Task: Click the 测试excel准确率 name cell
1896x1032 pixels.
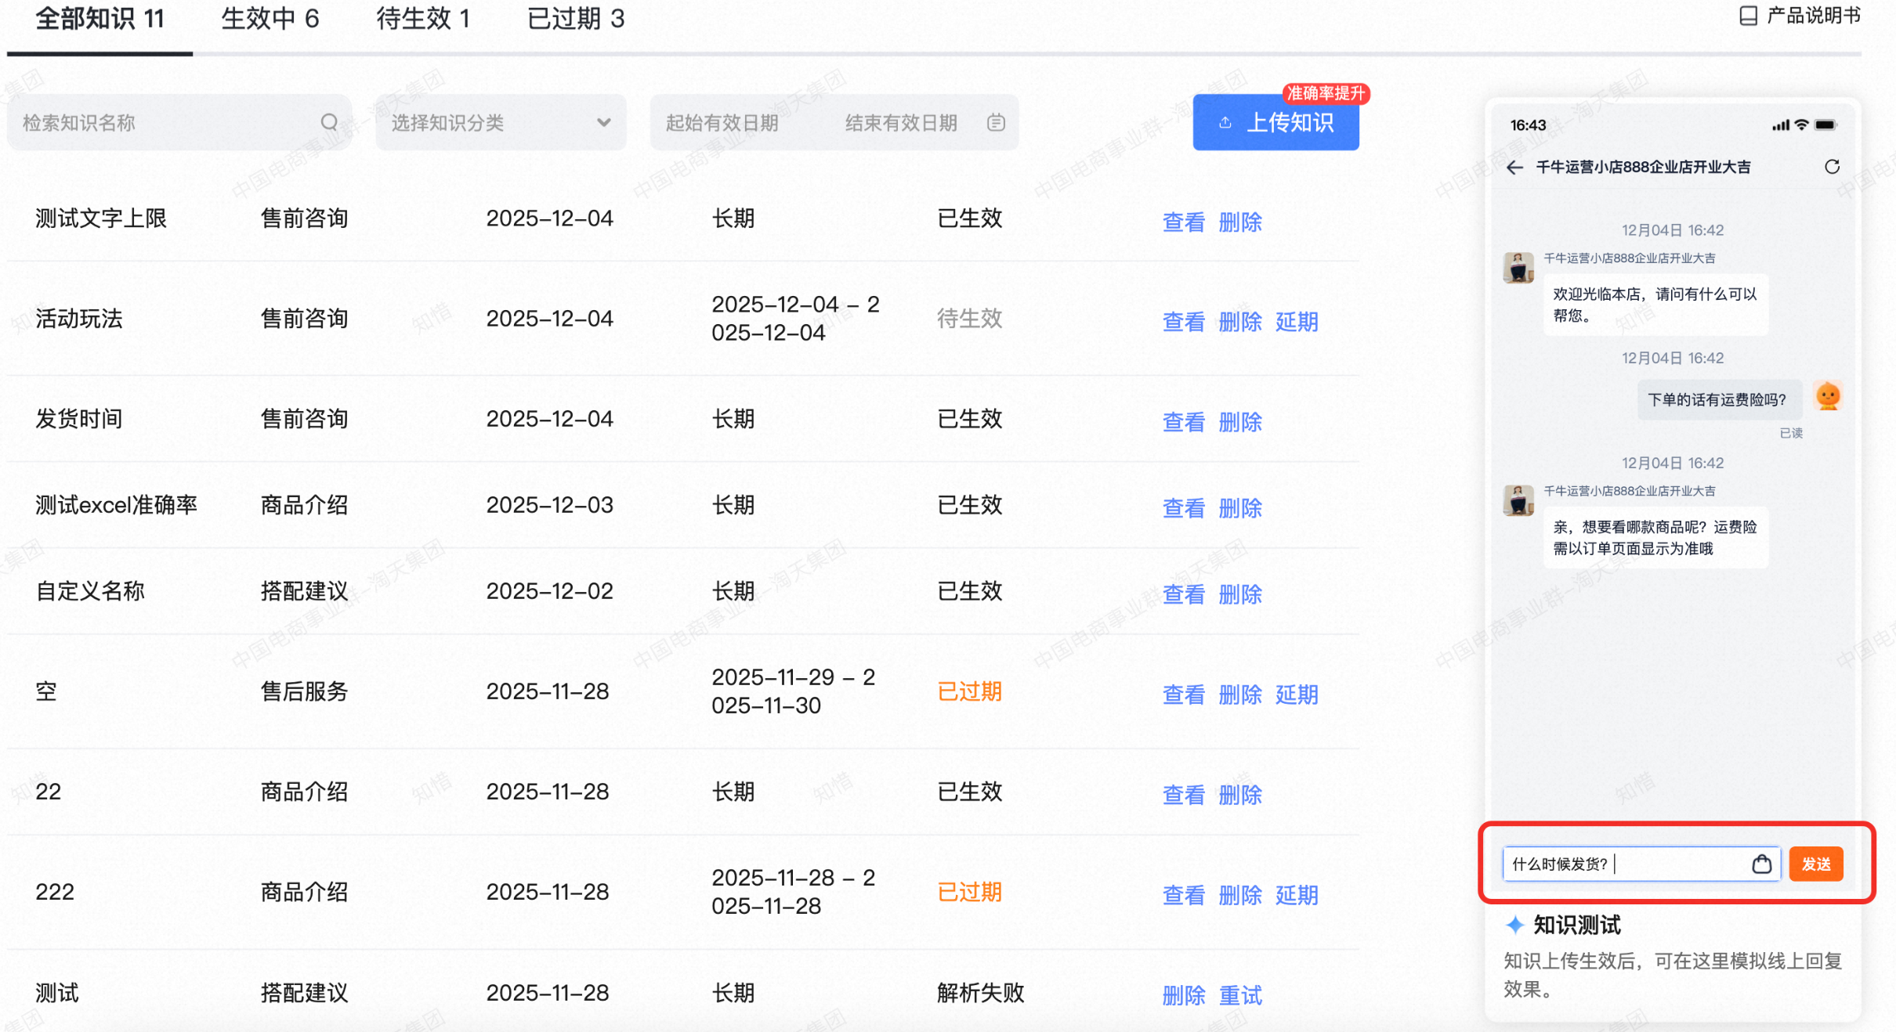Action: [x=117, y=504]
